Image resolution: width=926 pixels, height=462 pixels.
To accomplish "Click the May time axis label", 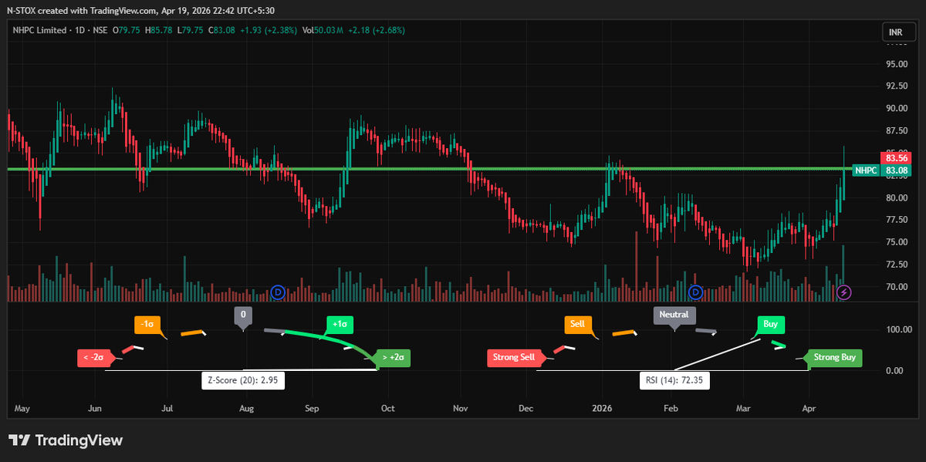I will tap(22, 408).
